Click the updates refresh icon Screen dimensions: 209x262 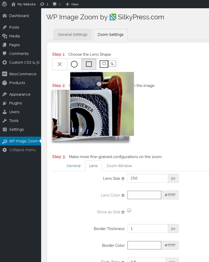coord(42,4)
